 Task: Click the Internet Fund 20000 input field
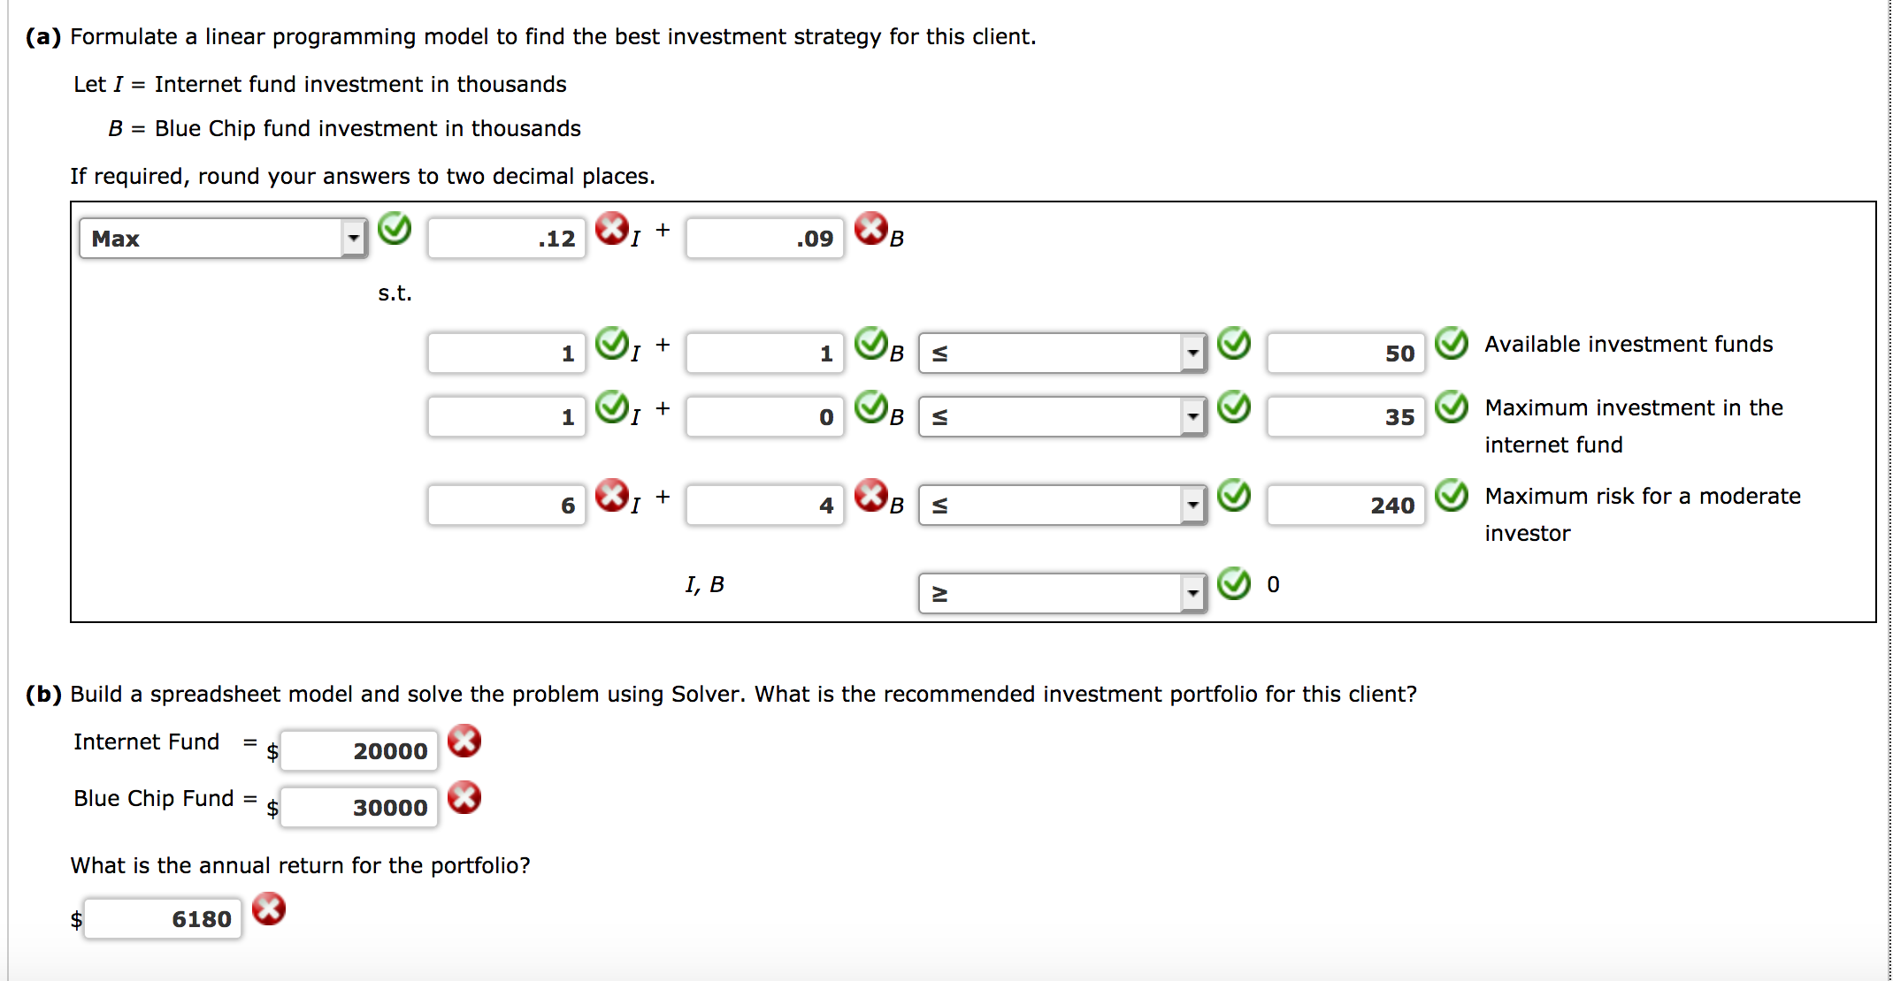pos(358,749)
